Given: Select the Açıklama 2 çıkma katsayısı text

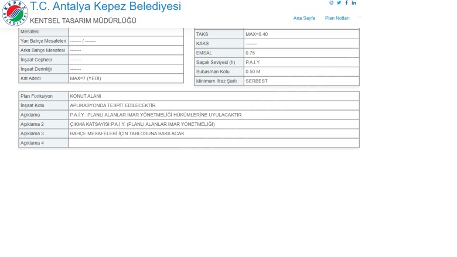Looking at the screenshot, I should click(142, 124).
